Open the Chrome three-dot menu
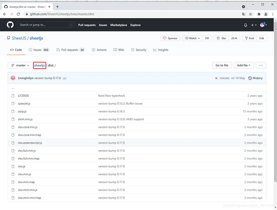 click(x=273, y=14)
